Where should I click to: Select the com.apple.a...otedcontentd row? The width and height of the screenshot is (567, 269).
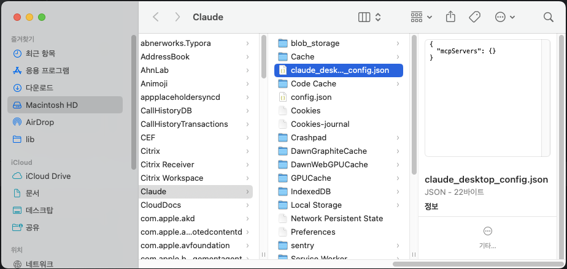pos(196,232)
